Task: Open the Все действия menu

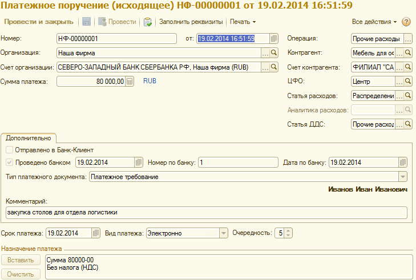Action: [x=374, y=22]
